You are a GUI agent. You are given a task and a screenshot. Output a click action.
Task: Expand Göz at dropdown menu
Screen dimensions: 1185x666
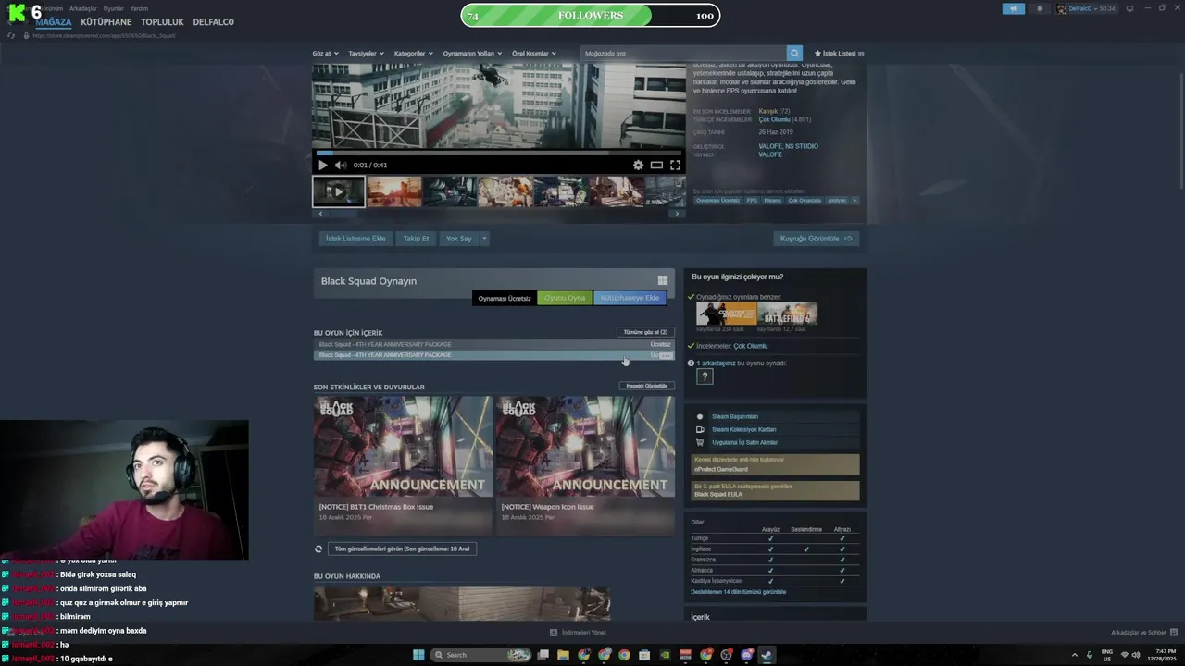326,54
